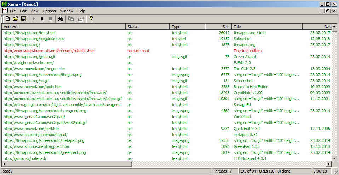Image resolution: width=339 pixels, height=175 pixels.
Task: Pause the link check
Action: pyautogui.click(x=42, y=19)
